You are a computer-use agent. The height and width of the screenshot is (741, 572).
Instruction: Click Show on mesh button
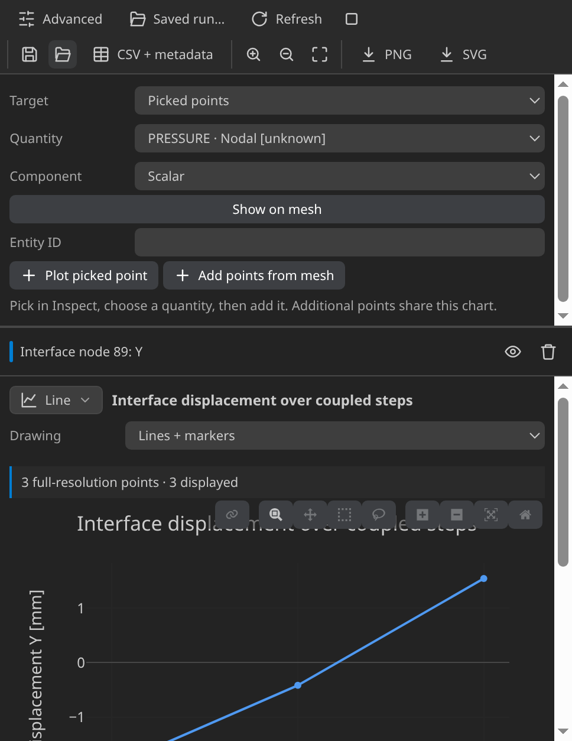tap(277, 209)
